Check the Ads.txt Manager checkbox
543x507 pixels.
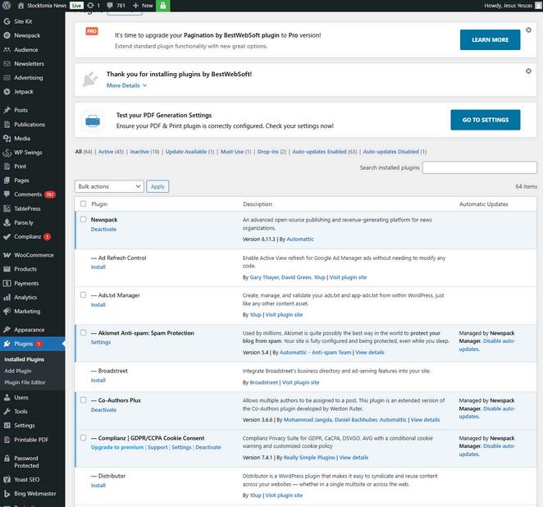[x=83, y=295]
